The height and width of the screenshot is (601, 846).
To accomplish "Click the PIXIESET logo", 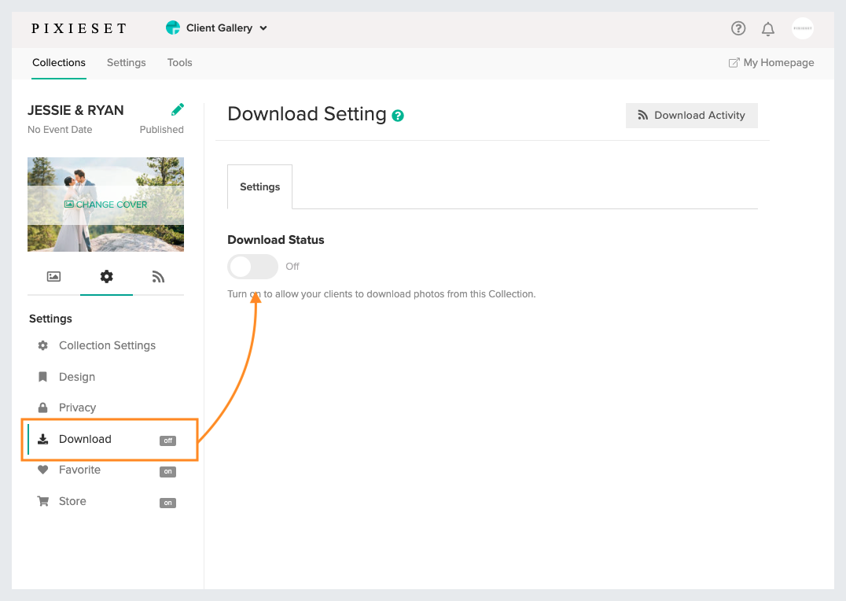I will [79, 28].
